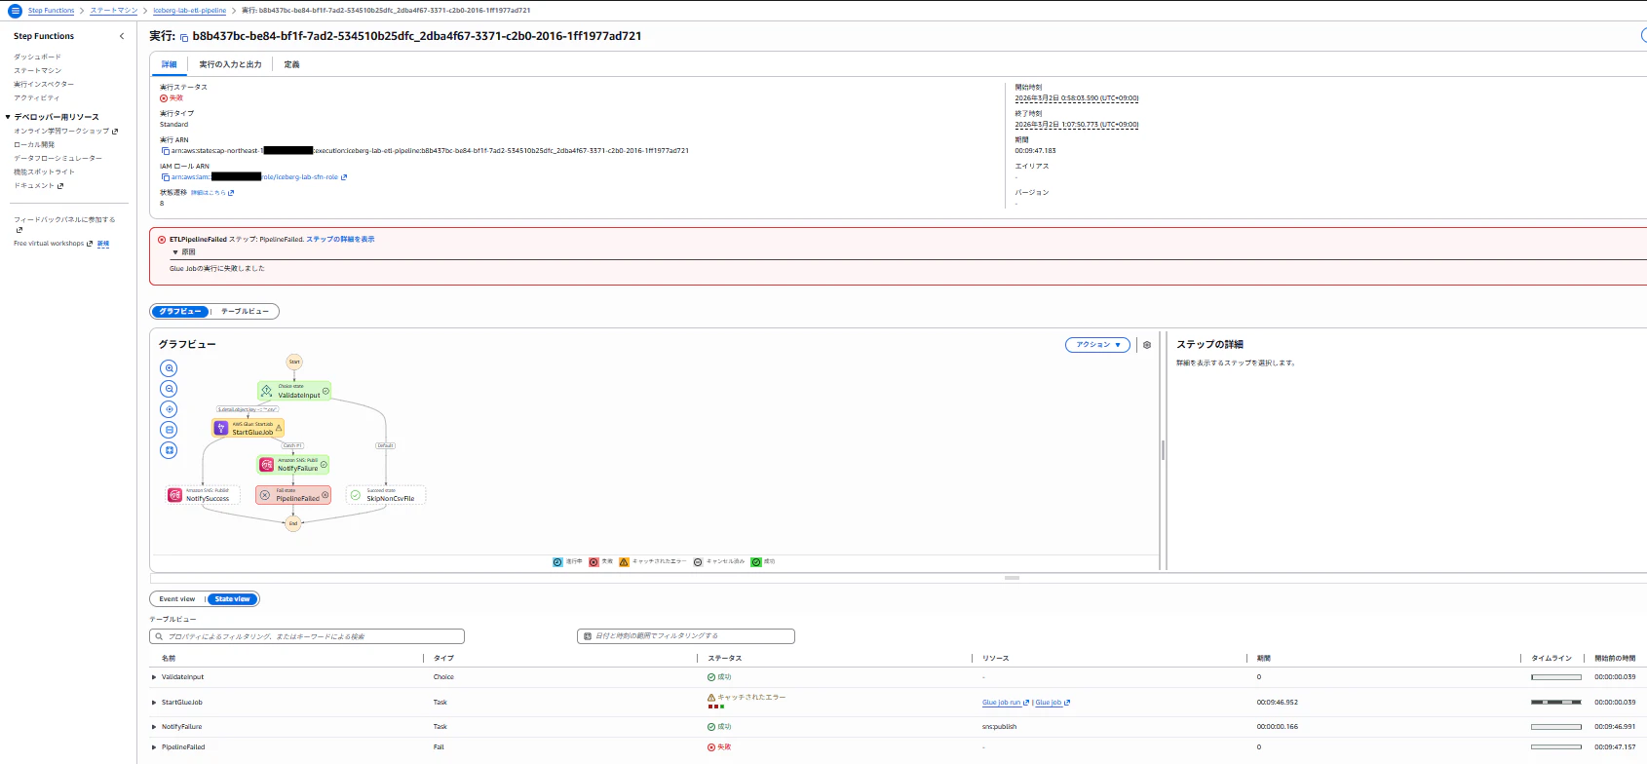1647x764 pixels.
Task: Open the アクション dropdown
Action: click(x=1098, y=345)
